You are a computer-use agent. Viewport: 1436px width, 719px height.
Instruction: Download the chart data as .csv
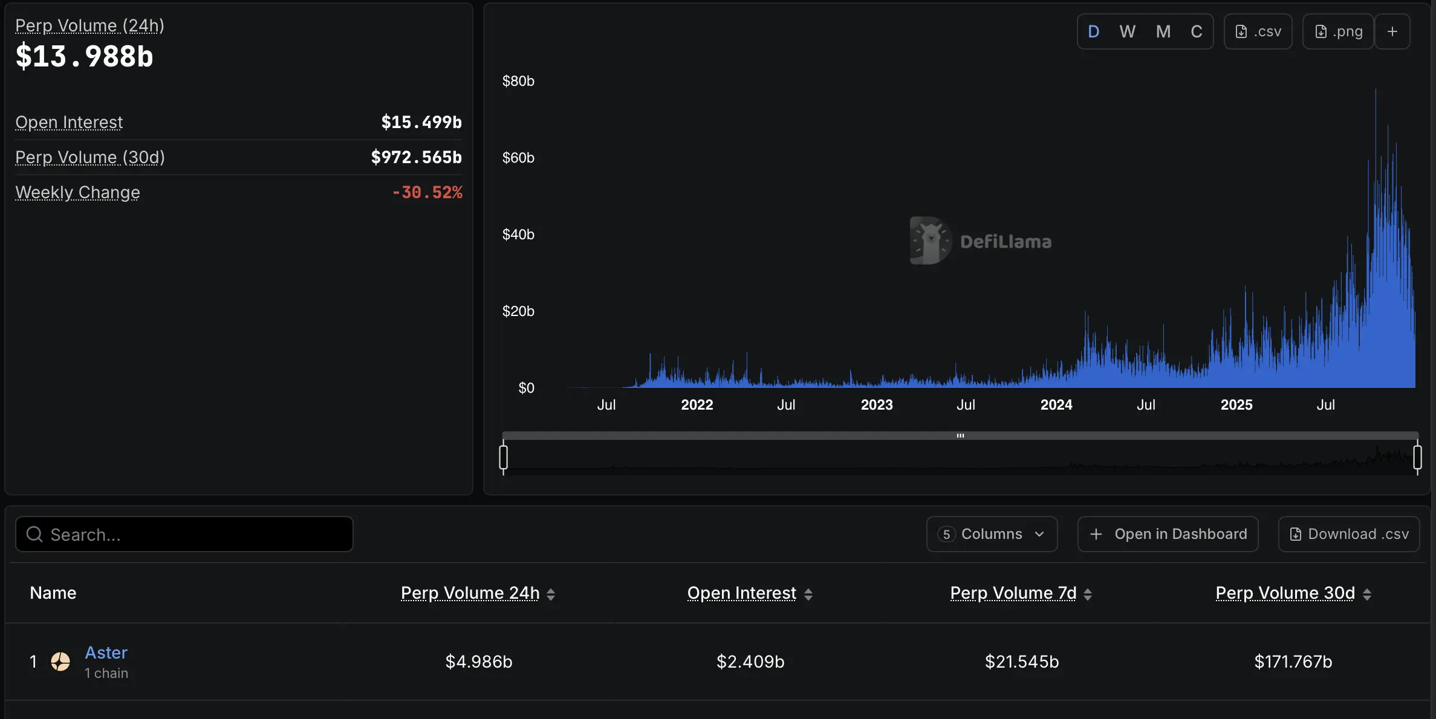[x=1258, y=31]
